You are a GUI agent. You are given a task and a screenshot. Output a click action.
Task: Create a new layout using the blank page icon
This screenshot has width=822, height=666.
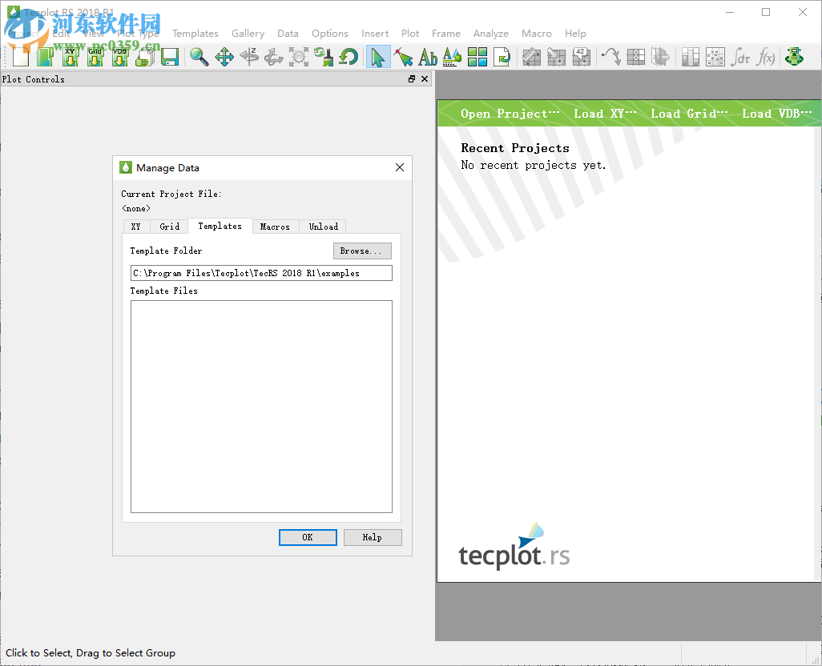click(x=19, y=57)
